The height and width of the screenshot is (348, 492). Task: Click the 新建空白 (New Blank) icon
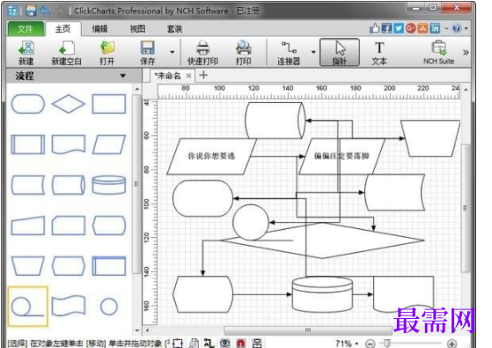(x=66, y=53)
